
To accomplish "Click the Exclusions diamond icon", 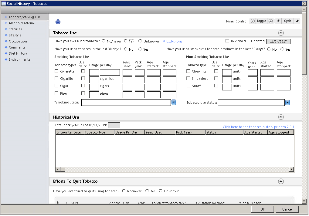I will pyautogui.click(x=164, y=41).
